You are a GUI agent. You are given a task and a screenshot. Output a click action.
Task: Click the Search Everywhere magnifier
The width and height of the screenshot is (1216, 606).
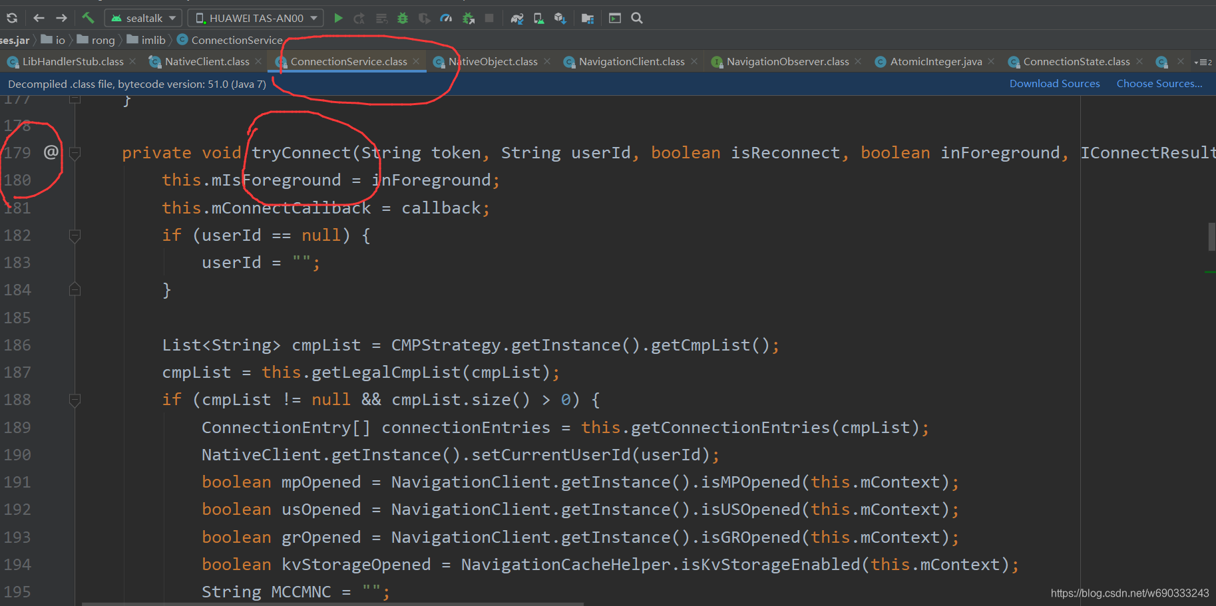tap(637, 18)
